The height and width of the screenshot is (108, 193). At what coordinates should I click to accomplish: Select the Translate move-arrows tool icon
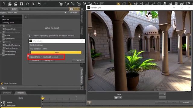pyautogui.click(x=147, y=4)
